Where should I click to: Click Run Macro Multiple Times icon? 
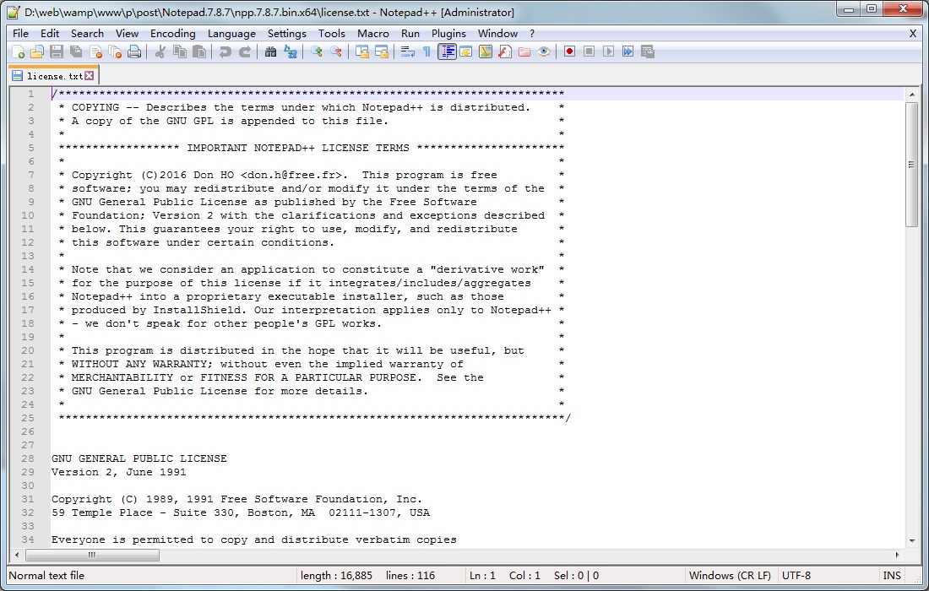click(x=628, y=52)
